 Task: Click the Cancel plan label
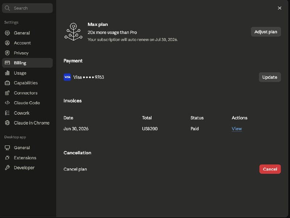pyautogui.click(x=75, y=169)
